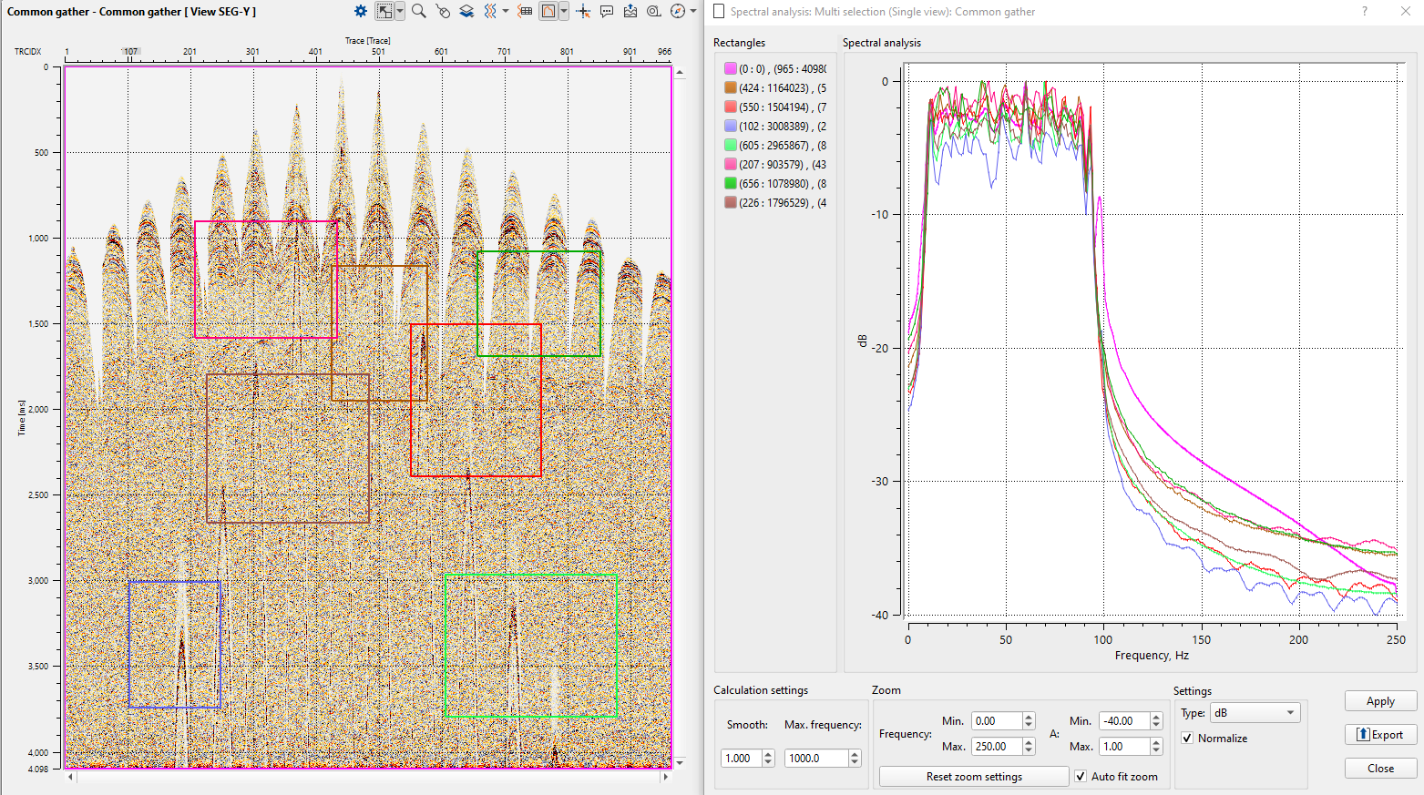
Task: Open the layers stack icon
Action: click(x=466, y=11)
